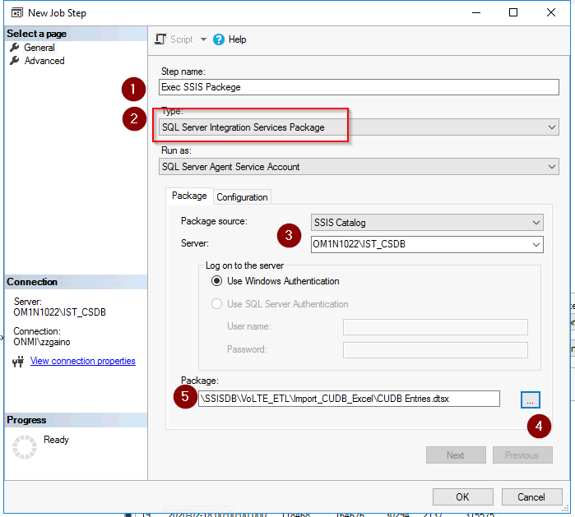This screenshot has width=575, height=517.
Task: Click the New Job Step window icon
Action: (17, 13)
